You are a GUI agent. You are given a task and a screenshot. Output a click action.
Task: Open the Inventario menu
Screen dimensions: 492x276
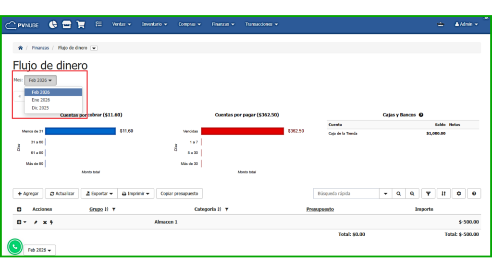point(154,24)
